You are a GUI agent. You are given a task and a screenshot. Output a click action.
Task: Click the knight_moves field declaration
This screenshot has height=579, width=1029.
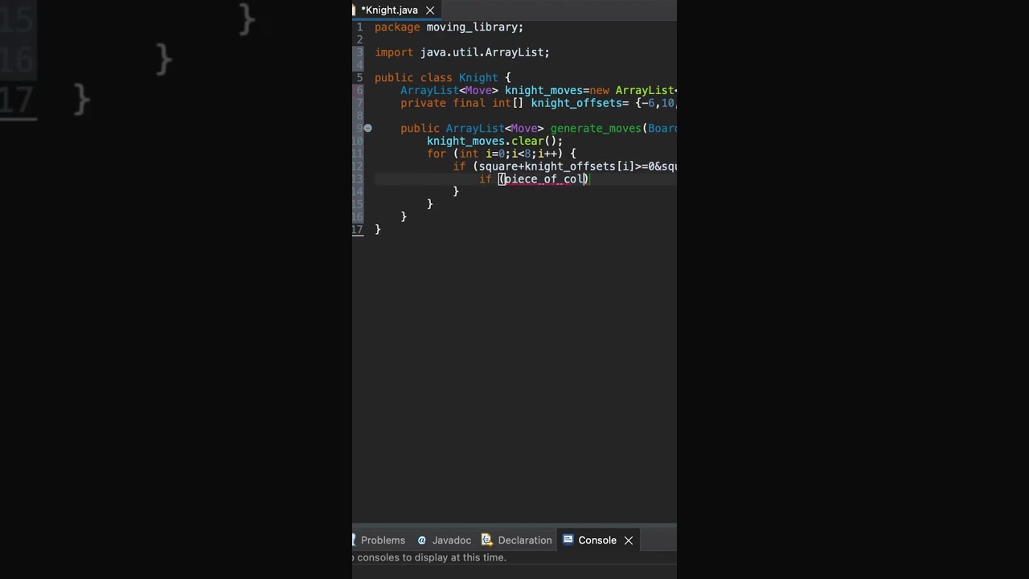(x=539, y=91)
